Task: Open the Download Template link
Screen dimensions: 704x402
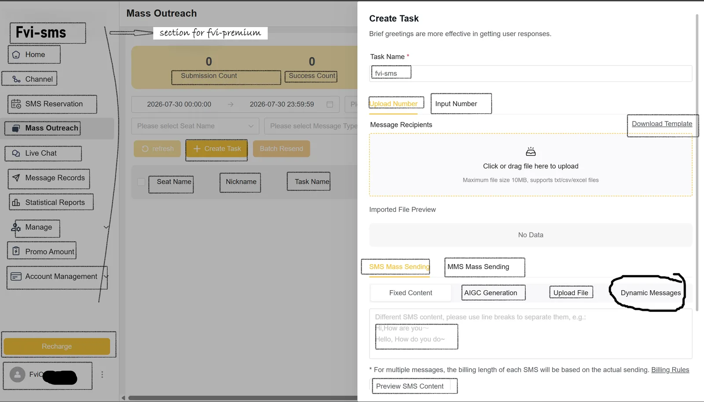Action: click(x=662, y=124)
